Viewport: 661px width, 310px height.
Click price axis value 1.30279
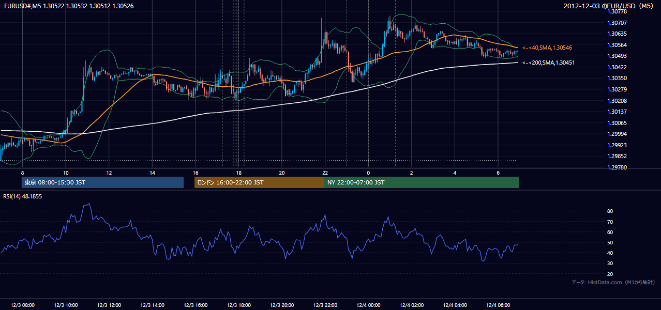(618, 89)
